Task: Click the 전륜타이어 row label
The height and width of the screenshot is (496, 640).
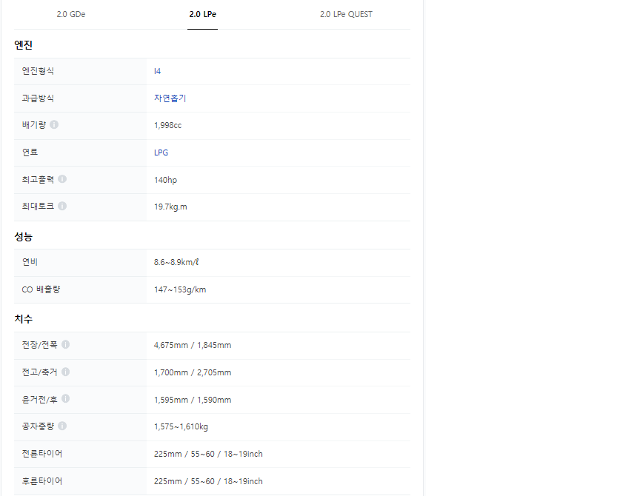Action: pyautogui.click(x=42, y=454)
